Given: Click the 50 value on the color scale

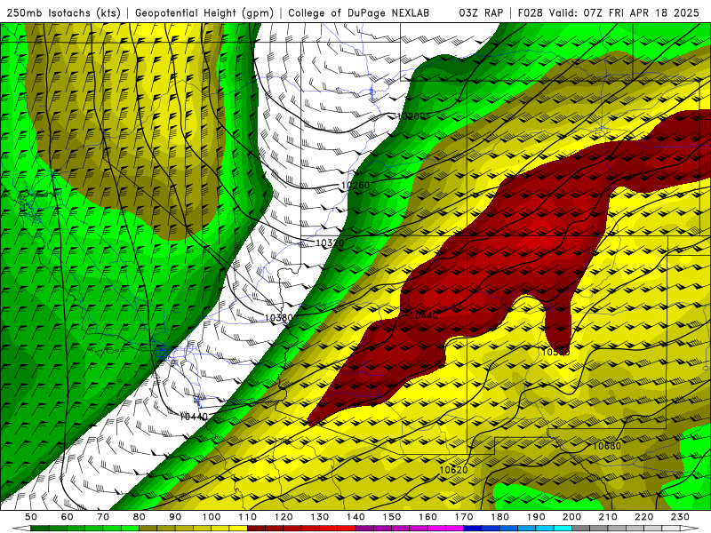Looking at the screenshot, I should coord(31,517).
